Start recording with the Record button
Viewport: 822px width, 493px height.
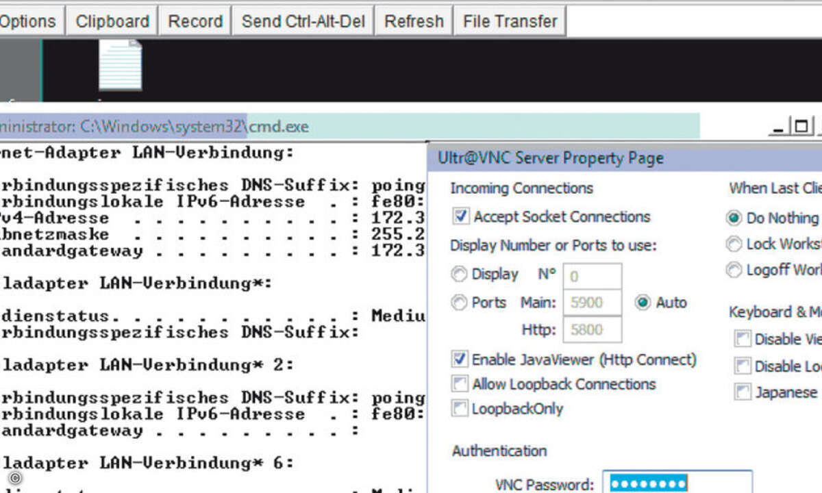(195, 21)
